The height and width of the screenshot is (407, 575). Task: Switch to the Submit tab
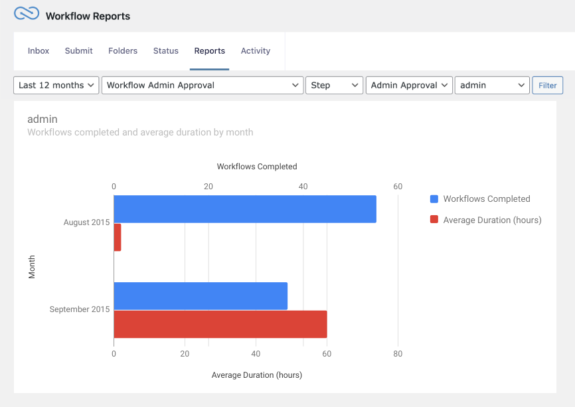point(78,51)
